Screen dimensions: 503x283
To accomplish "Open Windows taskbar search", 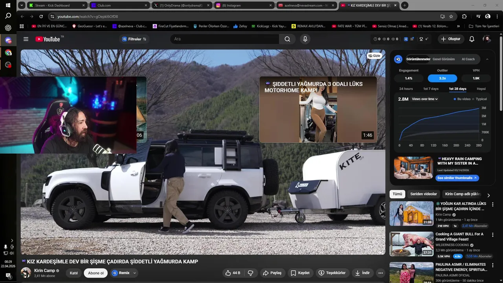I will pos(8,16).
